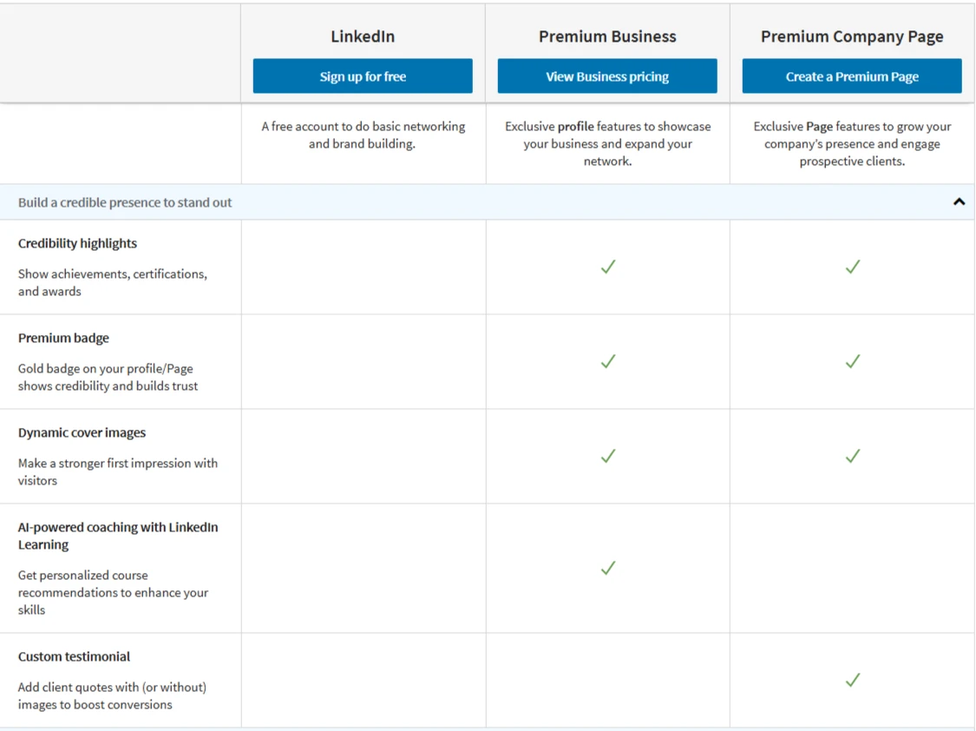
Task: Collapse the Build a credible presence section
Action: pos(959,202)
